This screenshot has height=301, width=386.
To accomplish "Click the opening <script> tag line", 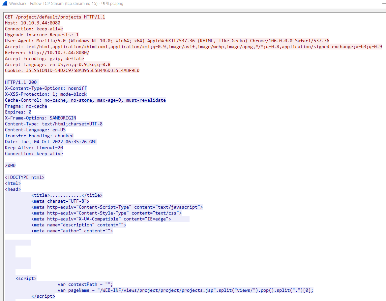I will (x=26, y=278).
